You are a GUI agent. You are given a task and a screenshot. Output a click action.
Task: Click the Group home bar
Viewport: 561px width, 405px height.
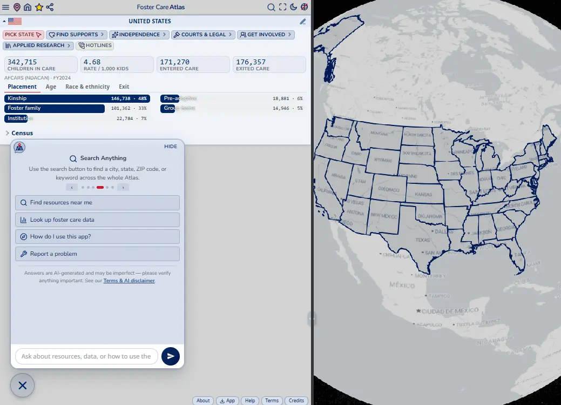click(233, 108)
